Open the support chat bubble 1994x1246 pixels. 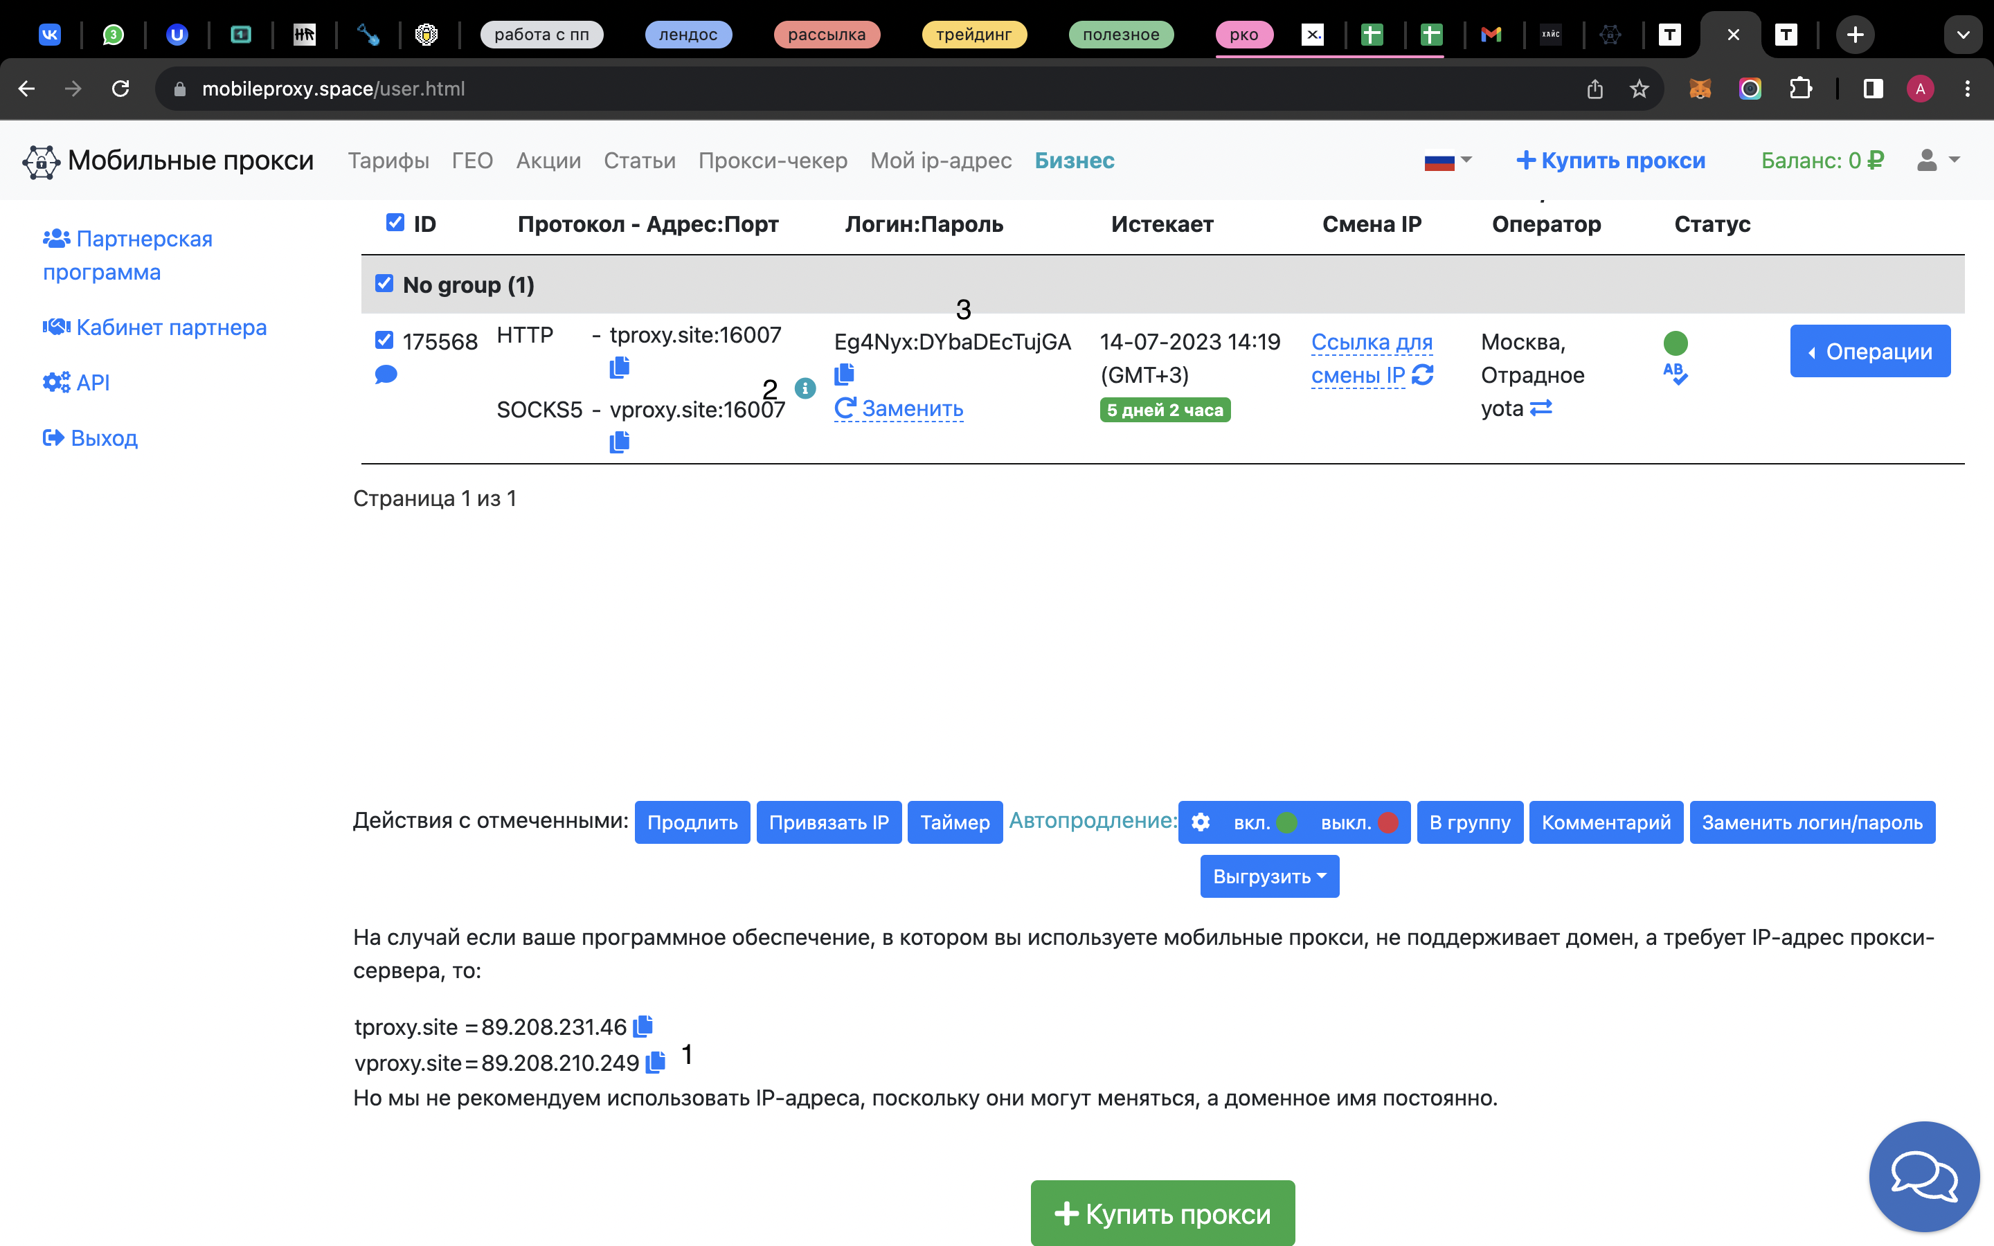[x=1924, y=1177]
